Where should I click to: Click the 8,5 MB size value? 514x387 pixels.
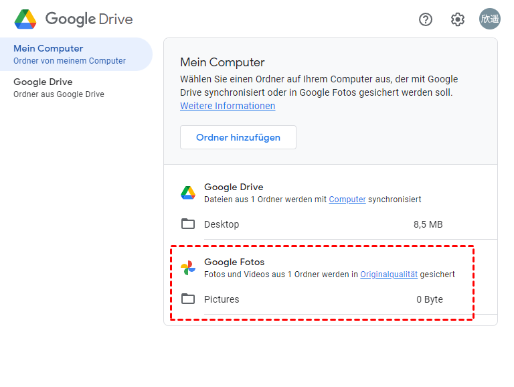point(428,224)
